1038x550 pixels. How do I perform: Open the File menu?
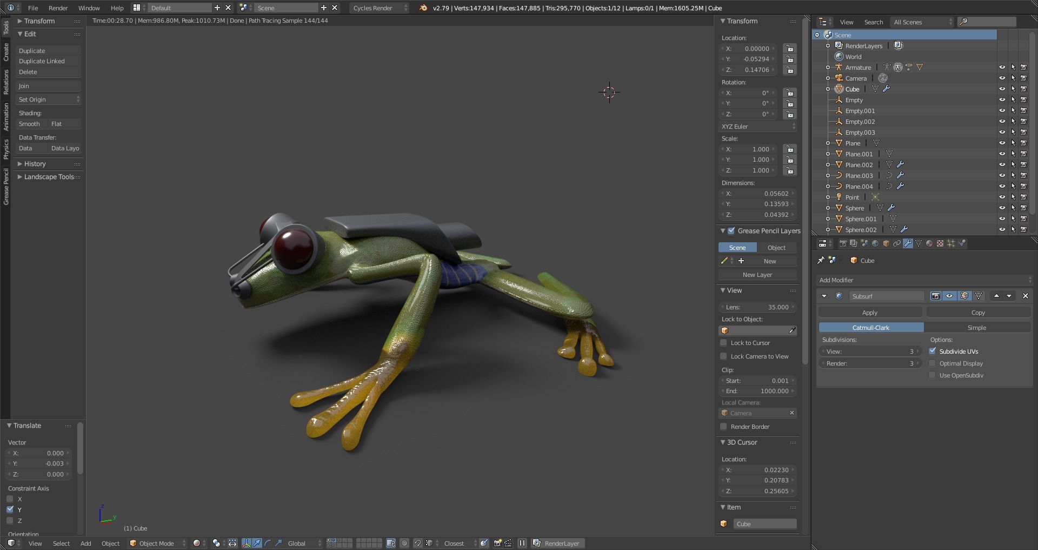click(33, 8)
